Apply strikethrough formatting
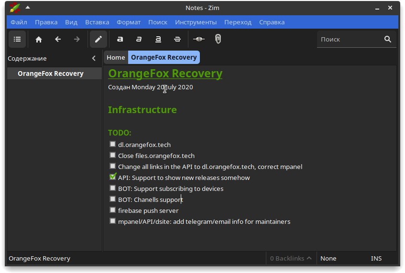Viewport: 405px width, 273px height. [177, 39]
